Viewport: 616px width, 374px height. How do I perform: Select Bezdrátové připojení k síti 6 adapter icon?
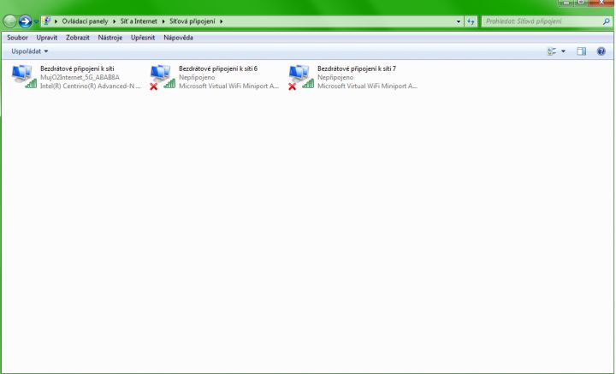(163, 77)
